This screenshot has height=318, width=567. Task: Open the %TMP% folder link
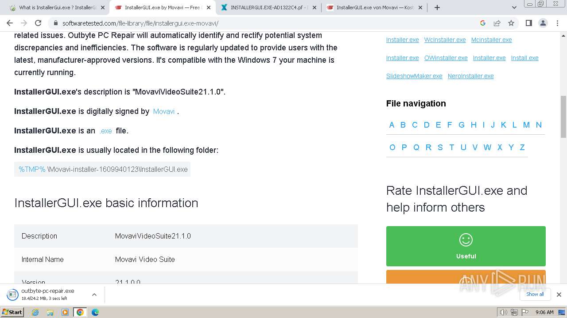click(x=32, y=169)
